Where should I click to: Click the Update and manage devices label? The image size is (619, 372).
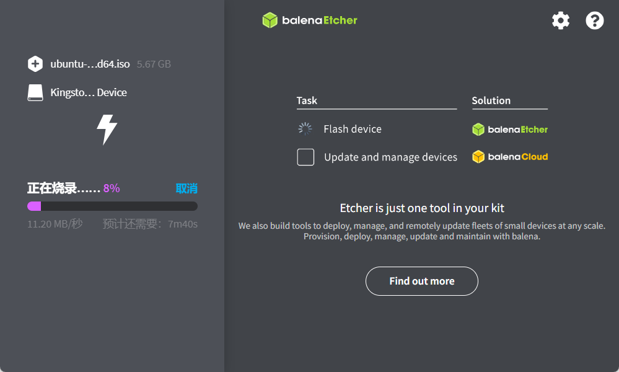point(390,157)
